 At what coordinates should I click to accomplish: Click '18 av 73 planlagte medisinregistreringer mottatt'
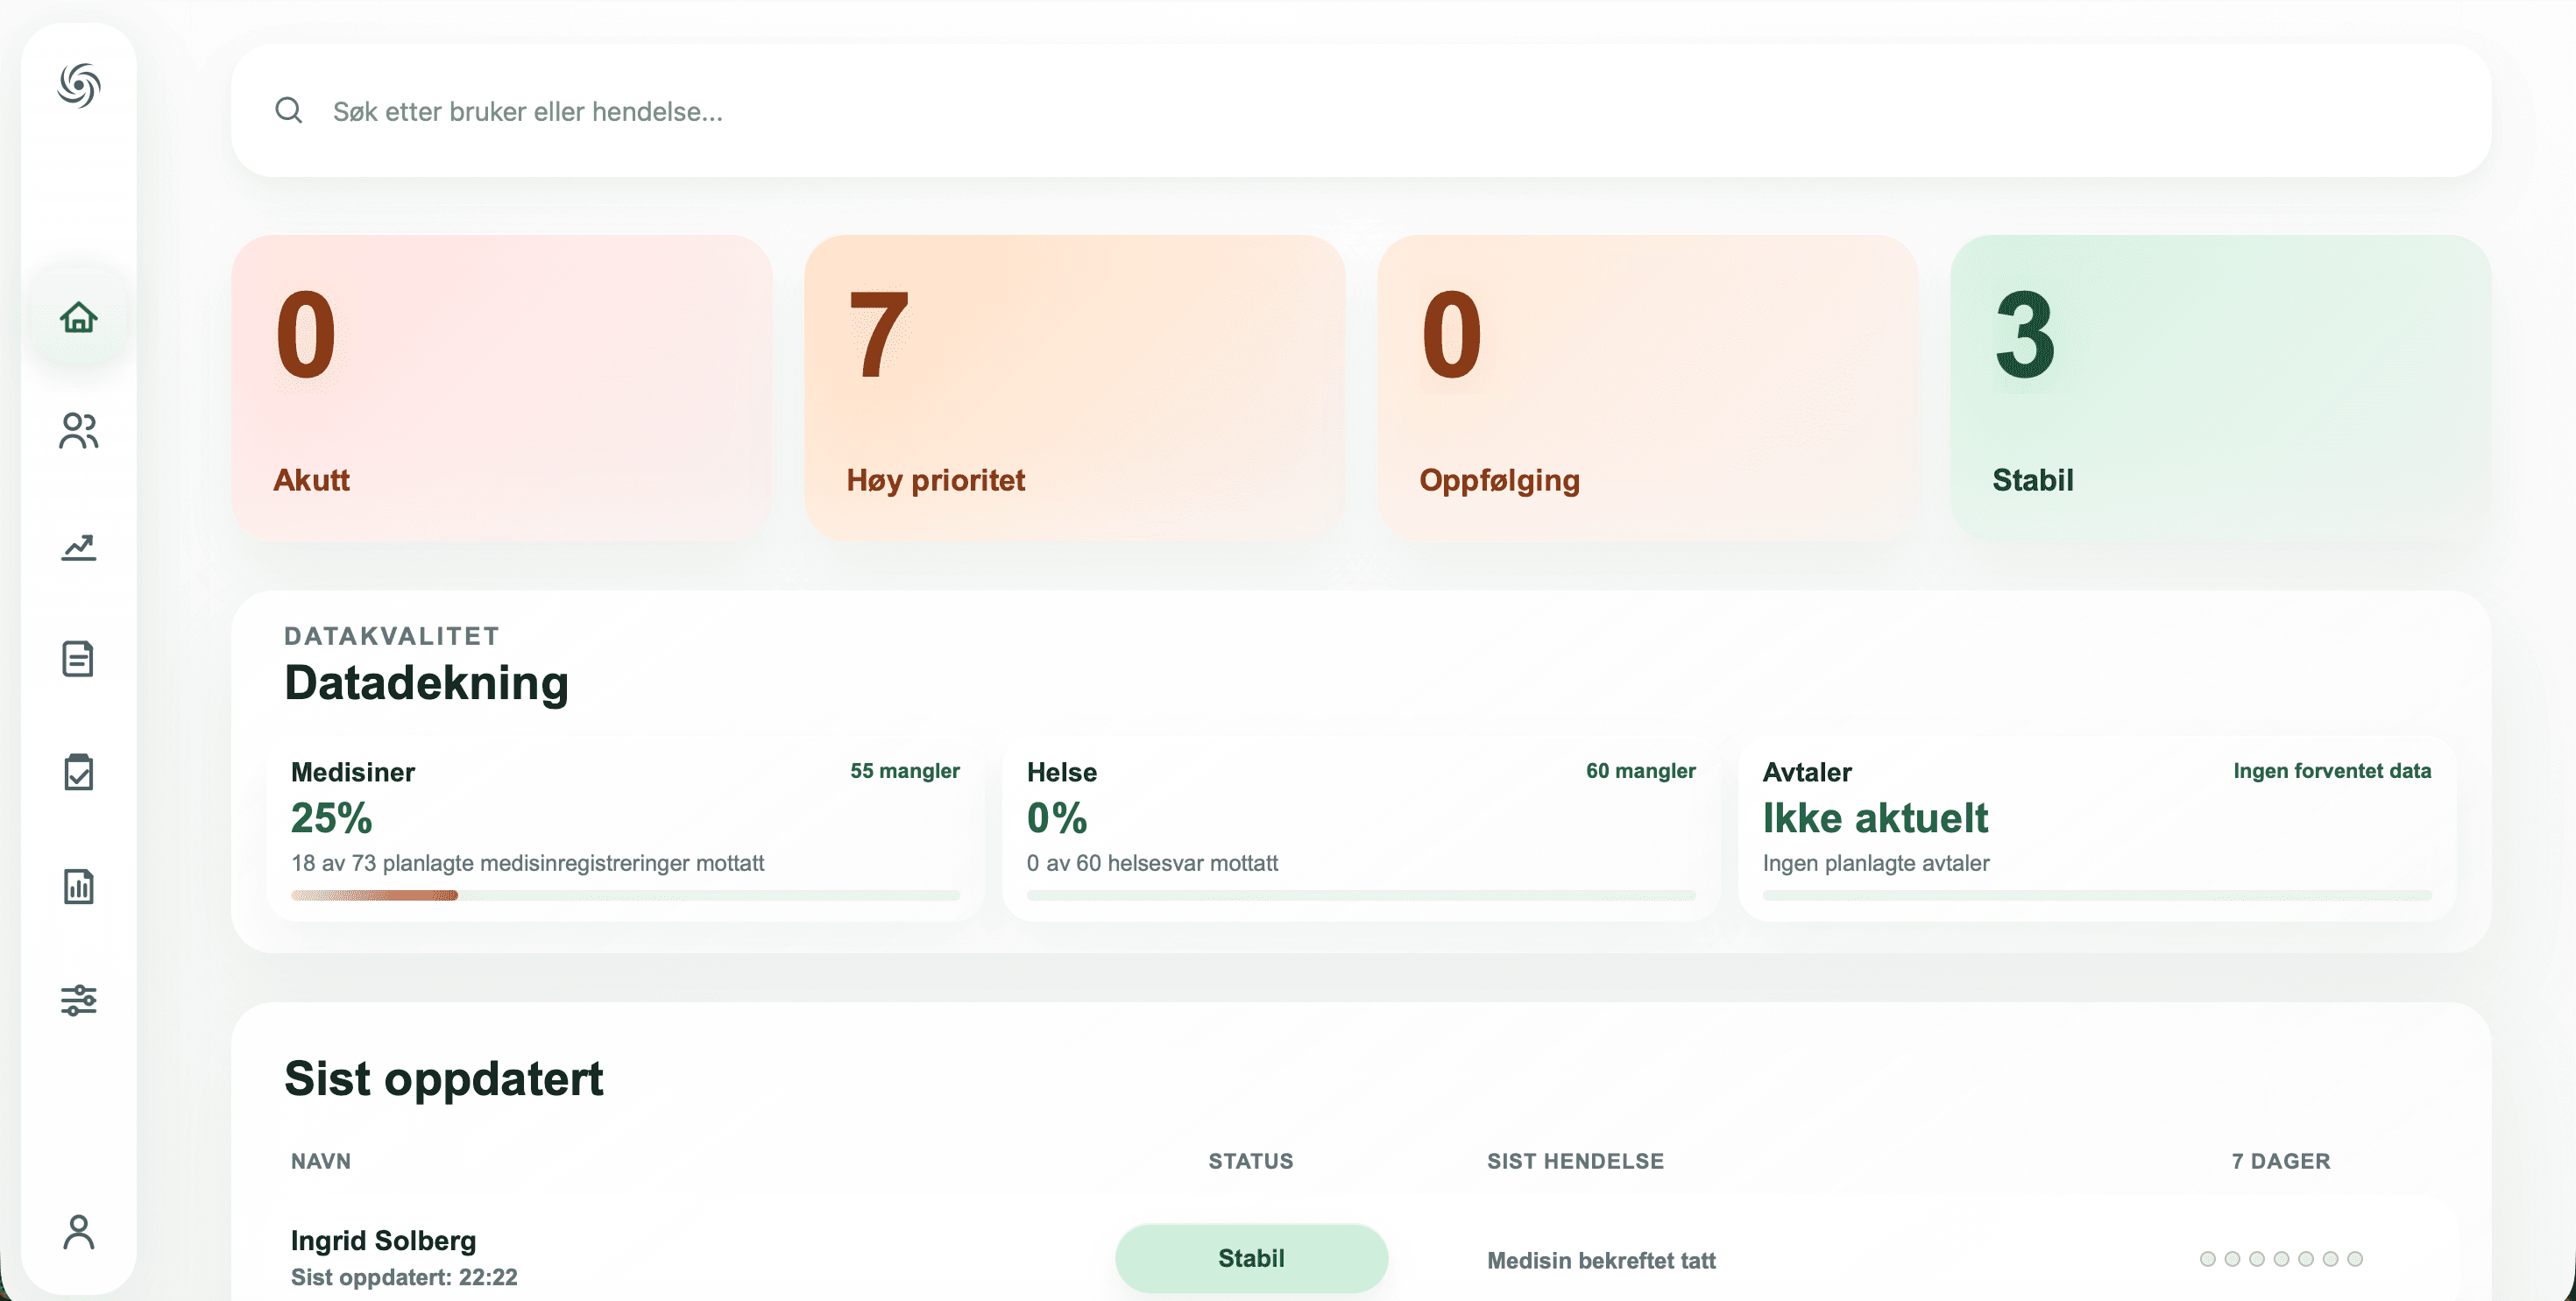pyautogui.click(x=527, y=863)
